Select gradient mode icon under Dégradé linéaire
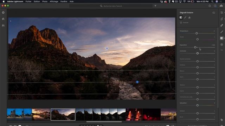 pos(181,17)
